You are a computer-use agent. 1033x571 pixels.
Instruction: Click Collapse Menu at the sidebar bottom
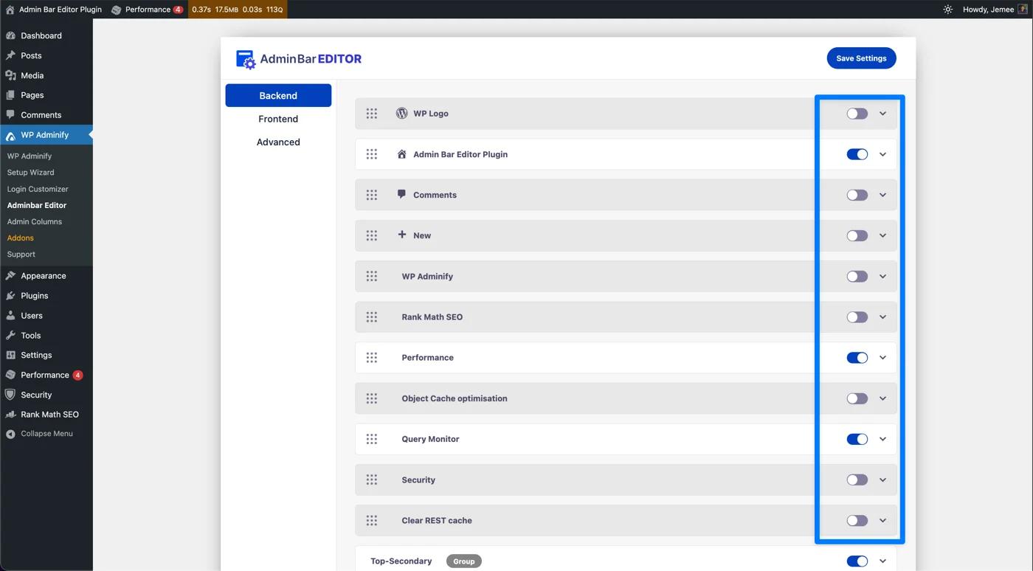click(x=41, y=433)
